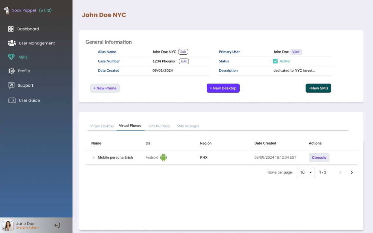This screenshot has width=373, height=233.
Task: Go to previous page of results
Action: [340, 172]
